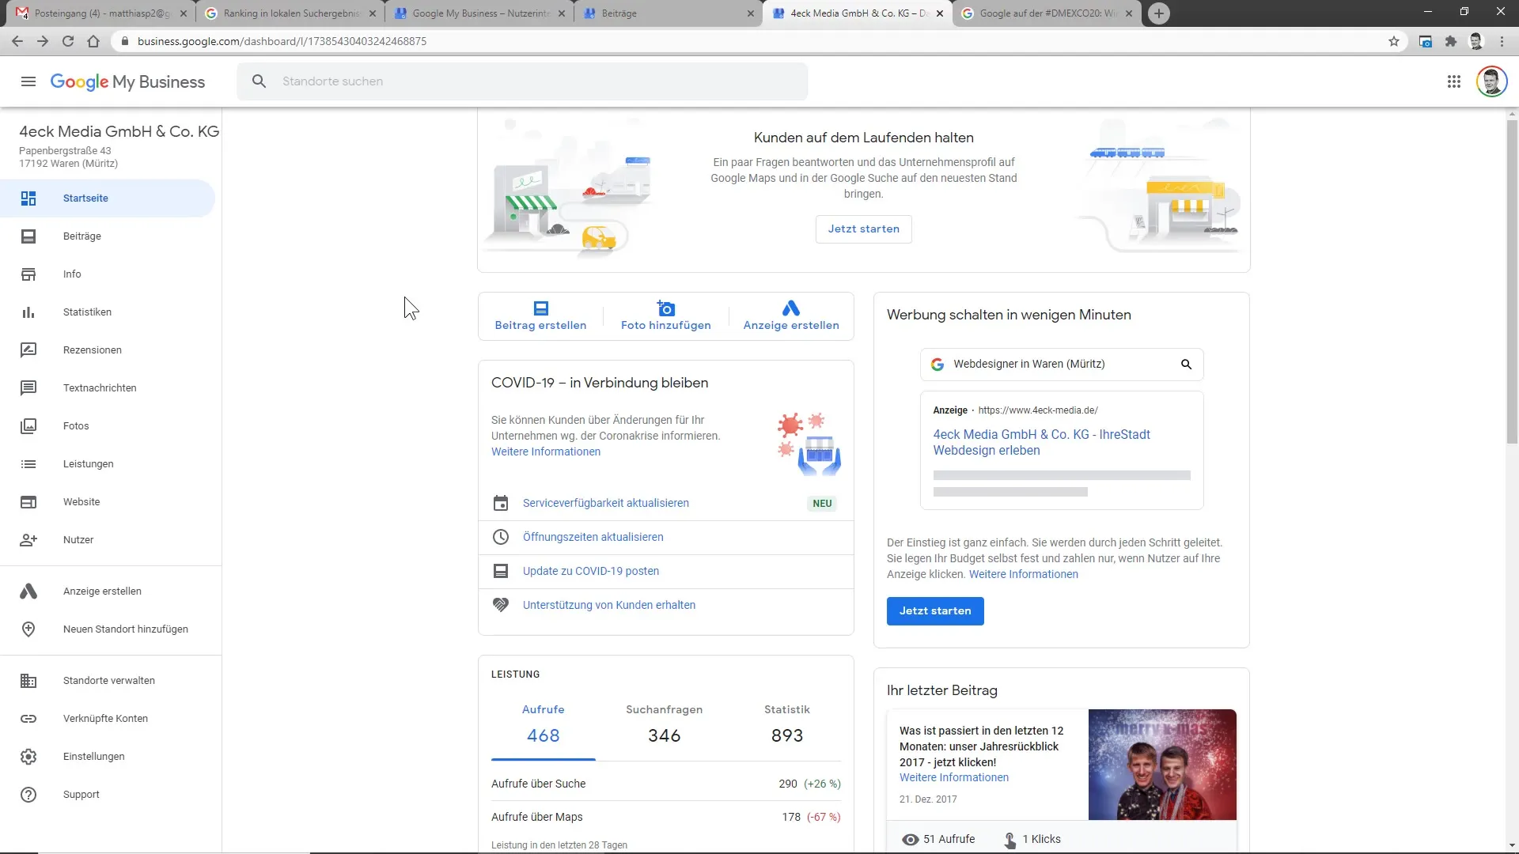Open Serviceverfügbarkeit aktualisieren link

click(605, 504)
